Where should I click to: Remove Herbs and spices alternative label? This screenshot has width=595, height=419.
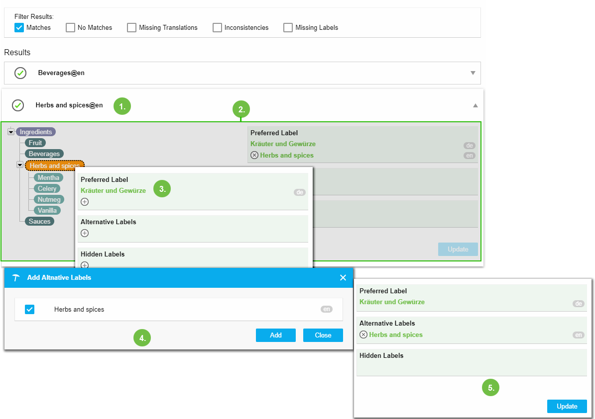click(x=363, y=335)
